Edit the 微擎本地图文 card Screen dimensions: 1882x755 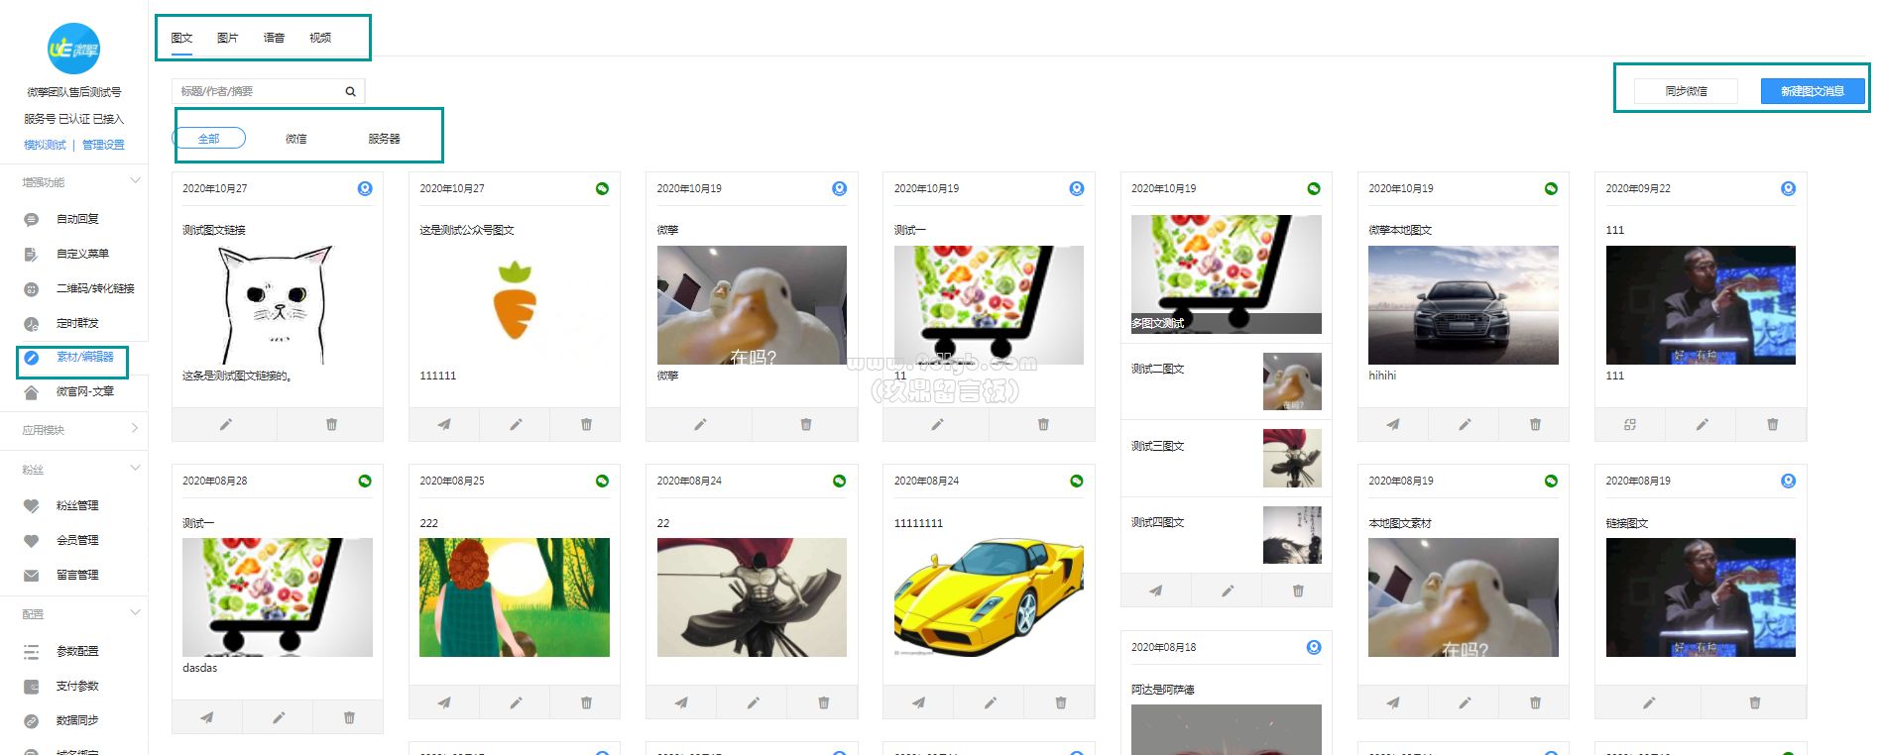pyautogui.click(x=1465, y=425)
